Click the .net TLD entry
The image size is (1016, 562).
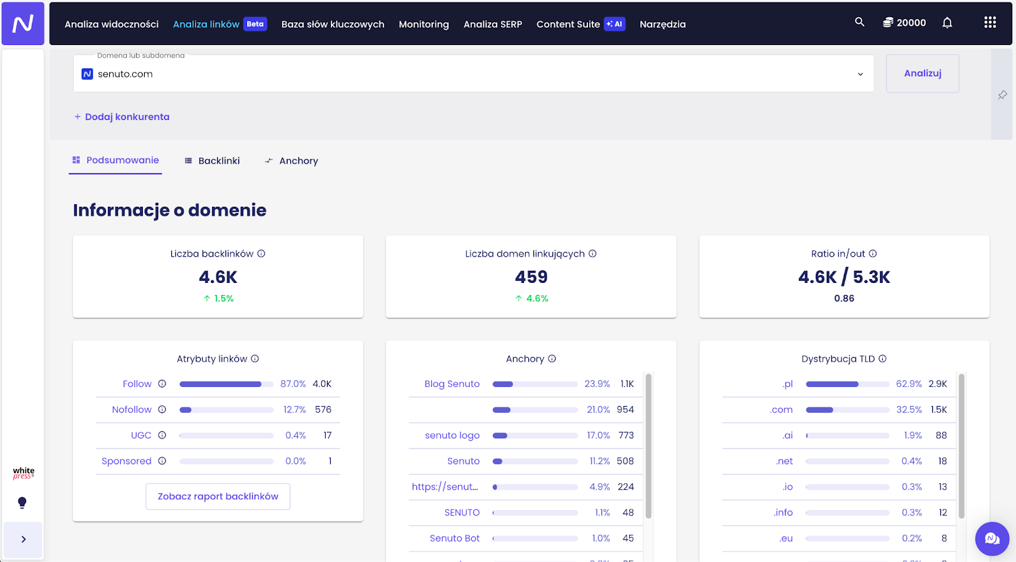[x=784, y=461]
